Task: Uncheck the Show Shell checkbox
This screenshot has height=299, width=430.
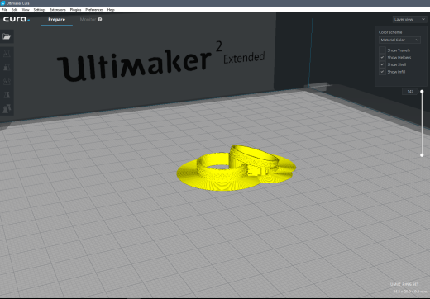Action: pyautogui.click(x=382, y=64)
